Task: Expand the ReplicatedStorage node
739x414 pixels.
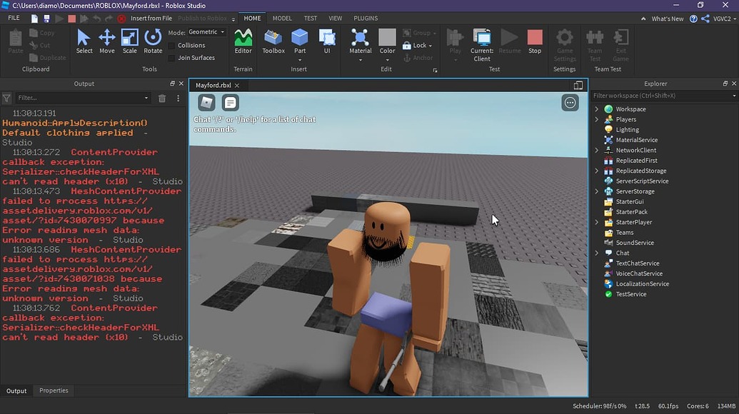Action: pyautogui.click(x=597, y=171)
